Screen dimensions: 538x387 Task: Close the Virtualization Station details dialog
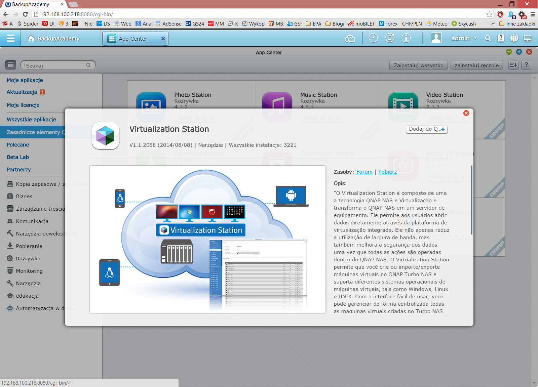coord(466,113)
